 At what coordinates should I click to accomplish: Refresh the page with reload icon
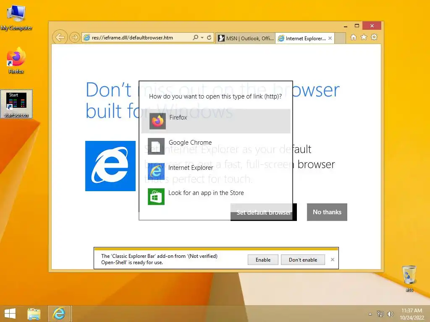click(x=209, y=37)
